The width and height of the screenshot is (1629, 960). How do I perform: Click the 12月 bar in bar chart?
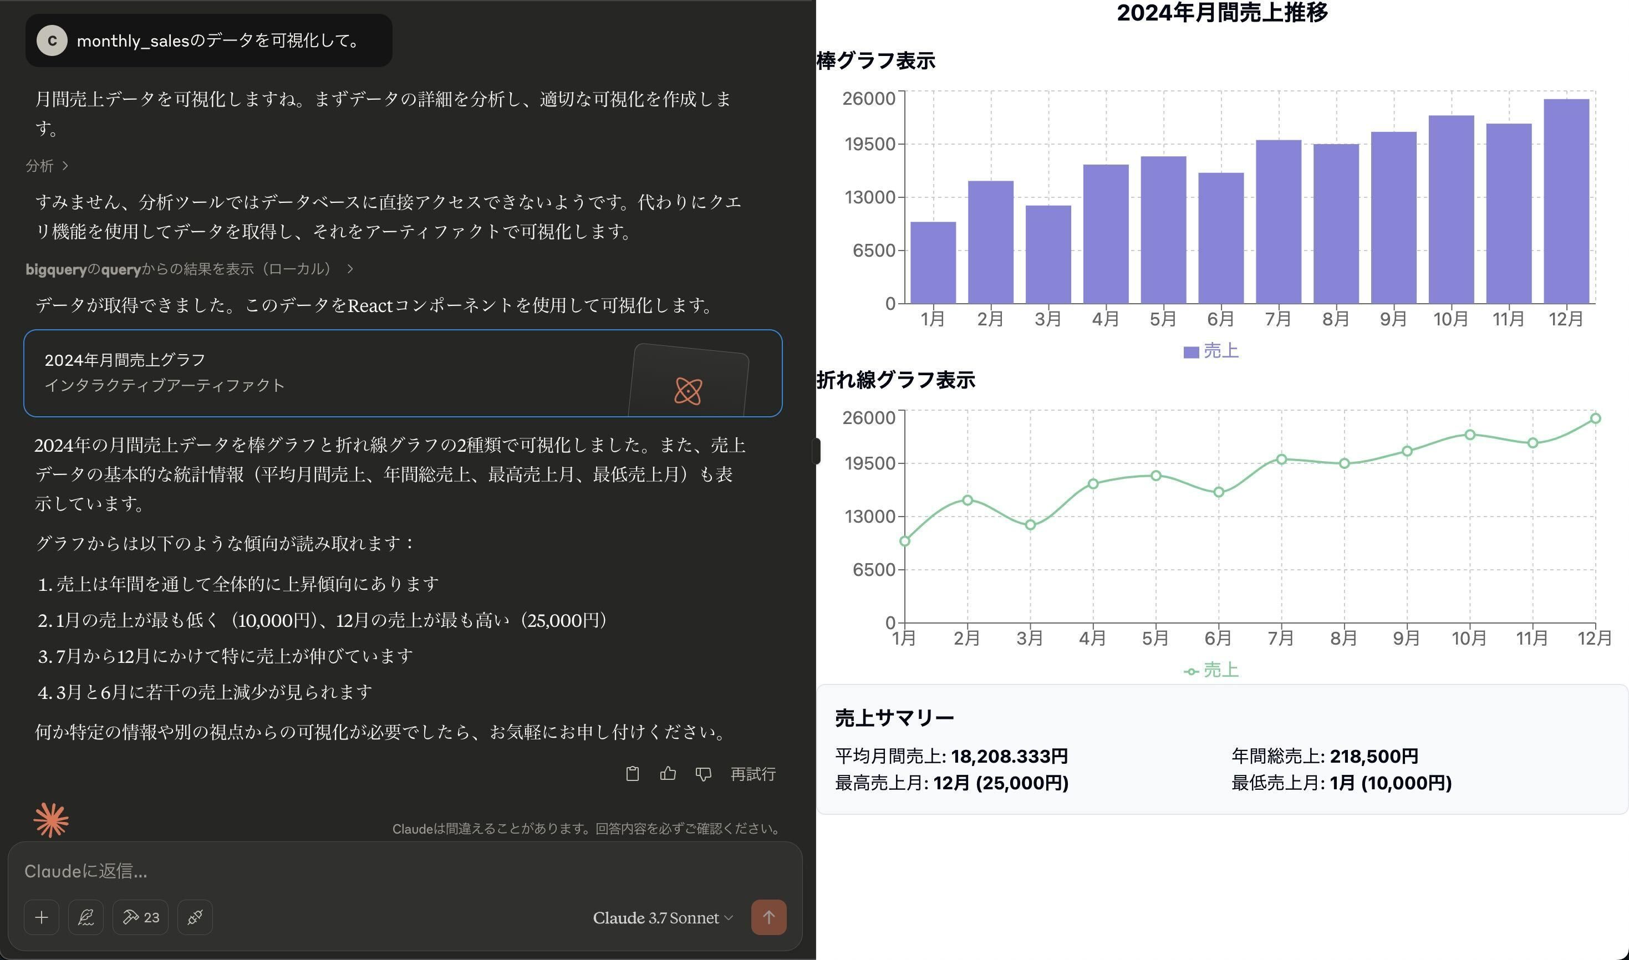(x=1566, y=201)
